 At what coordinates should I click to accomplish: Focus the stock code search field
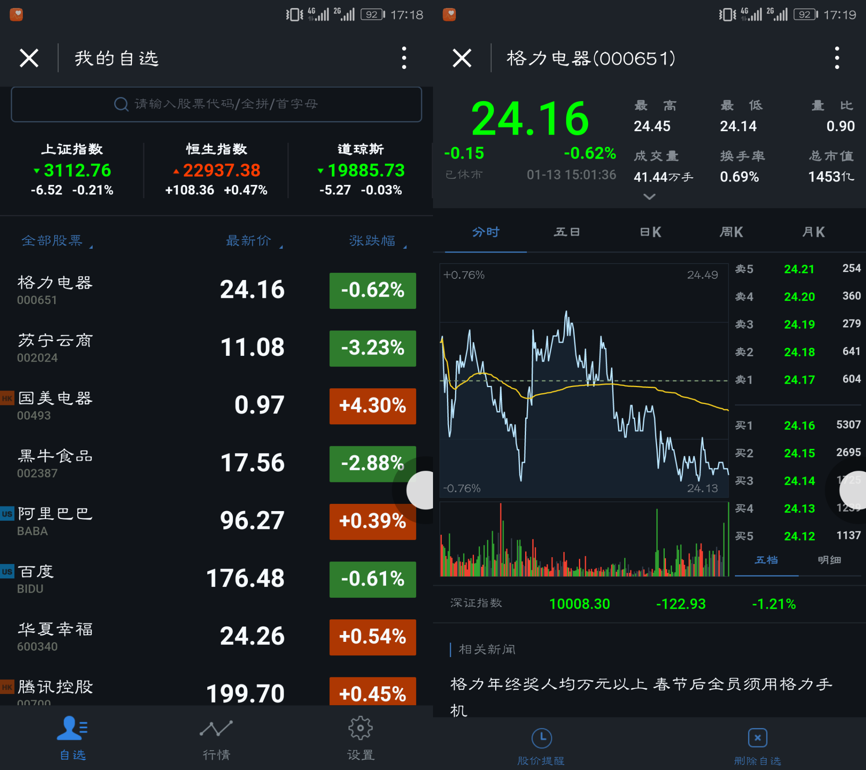(x=216, y=104)
